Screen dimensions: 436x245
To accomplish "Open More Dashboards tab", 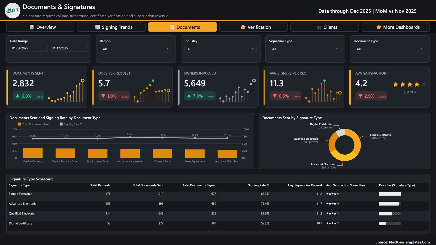I will pyautogui.click(x=396, y=27).
